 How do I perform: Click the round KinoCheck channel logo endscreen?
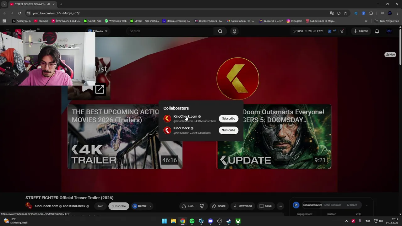(238, 78)
